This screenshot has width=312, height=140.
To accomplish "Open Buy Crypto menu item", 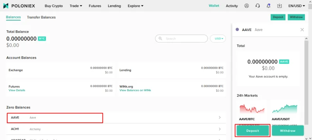I will 54,6.
